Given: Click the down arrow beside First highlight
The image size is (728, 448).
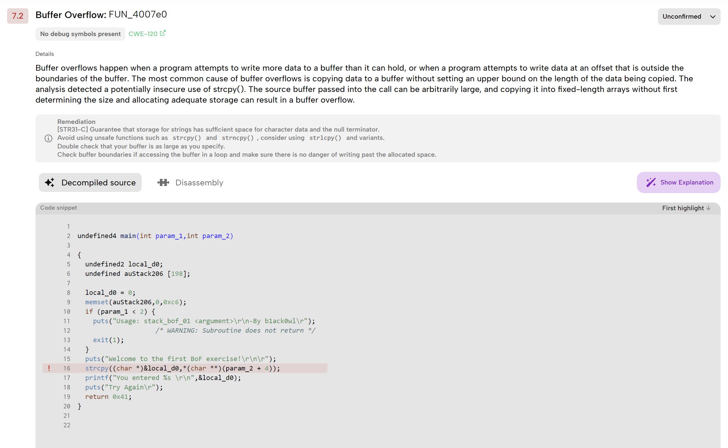Looking at the screenshot, I should (x=708, y=208).
